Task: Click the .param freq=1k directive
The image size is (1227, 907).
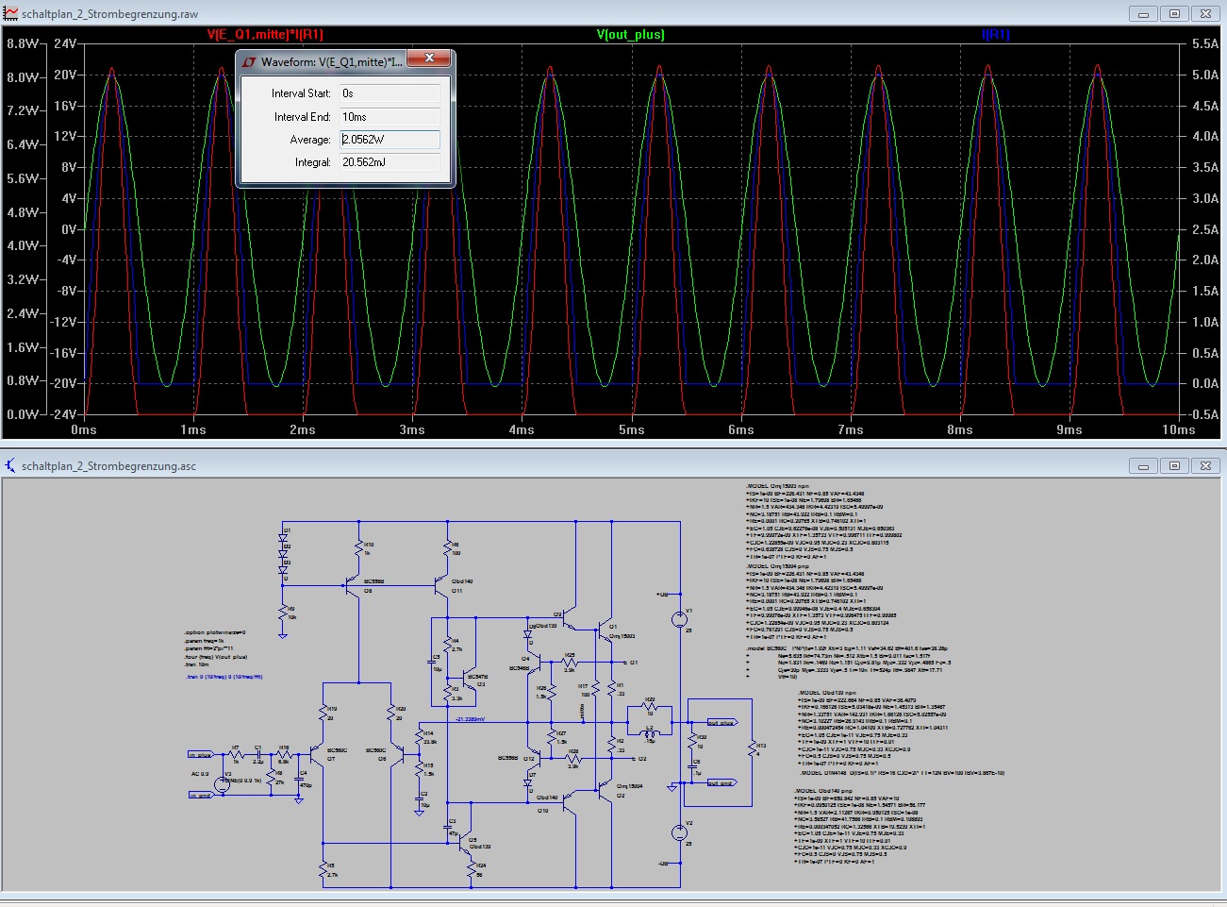Action: (202, 640)
